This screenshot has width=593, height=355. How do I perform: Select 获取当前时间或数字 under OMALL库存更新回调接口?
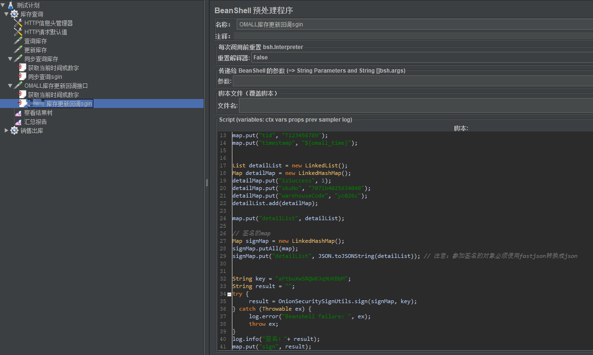(x=53, y=95)
